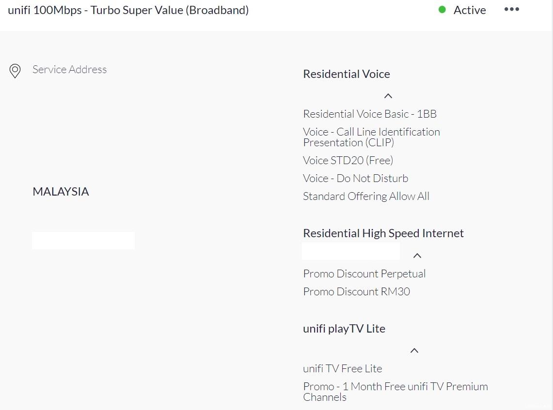This screenshot has width=553, height=410.
Task: Click Voice Call Line Identification Presentation entry
Action: (371, 137)
